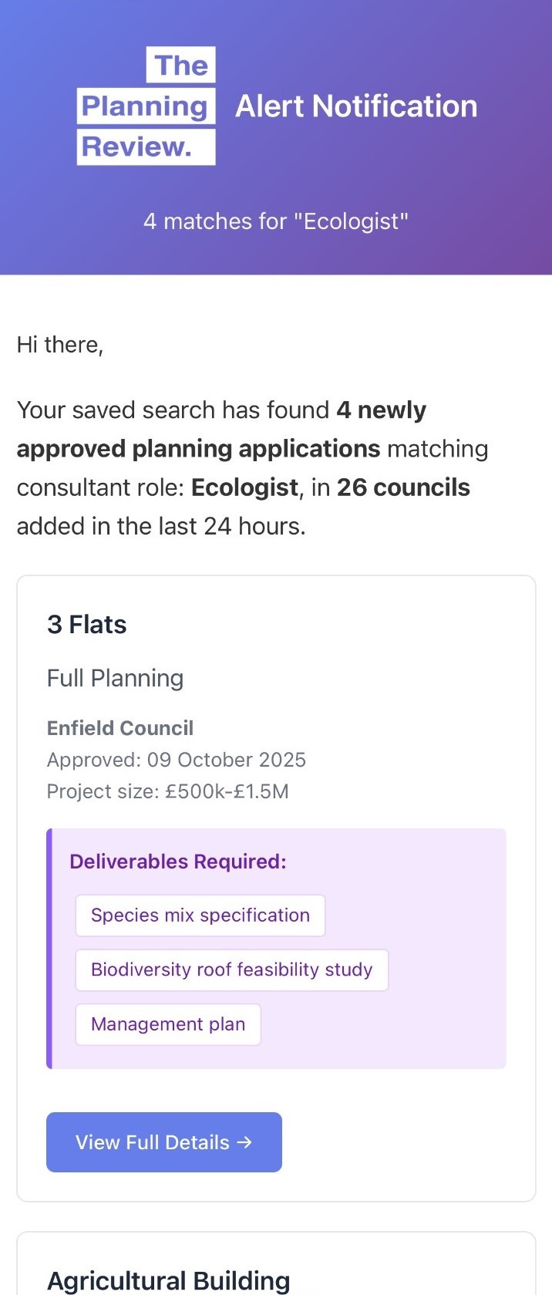This screenshot has height=1295, width=552.
Task: Click the 26 councils text
Action: (x=403, y=487)
